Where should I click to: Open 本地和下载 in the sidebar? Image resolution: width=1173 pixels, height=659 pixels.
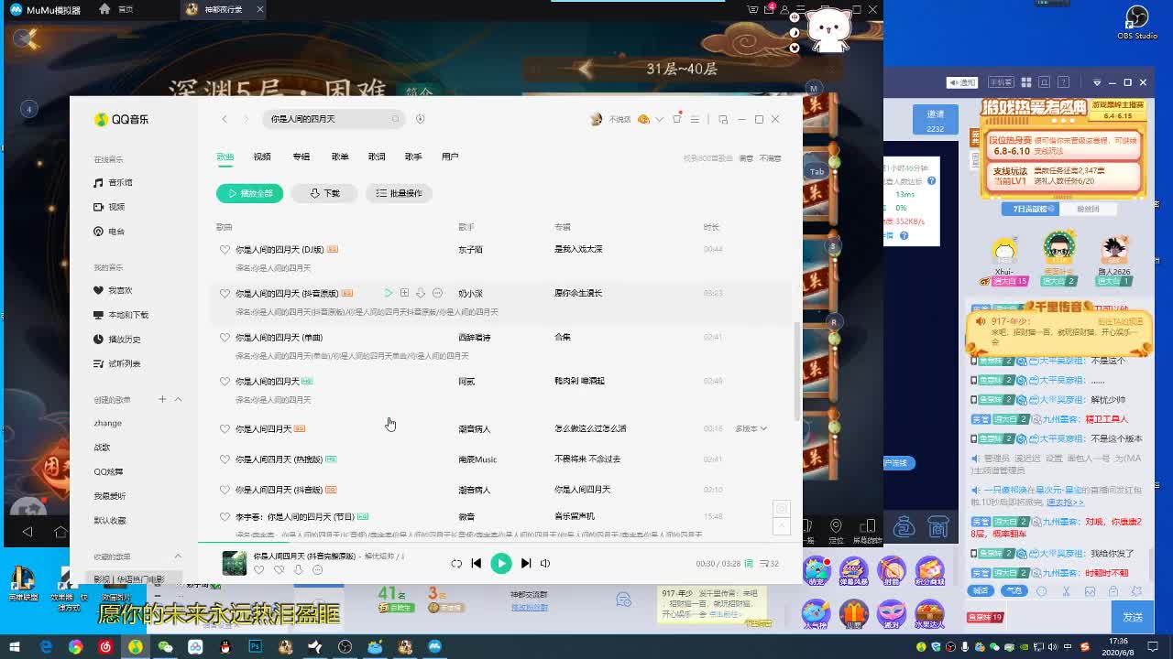point(121,315)
